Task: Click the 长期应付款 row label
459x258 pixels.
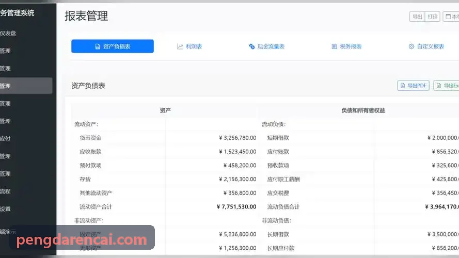Action: 281,248
